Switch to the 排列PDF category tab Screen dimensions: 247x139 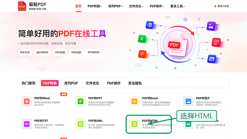pyautogui.click(x=71, y=83)
